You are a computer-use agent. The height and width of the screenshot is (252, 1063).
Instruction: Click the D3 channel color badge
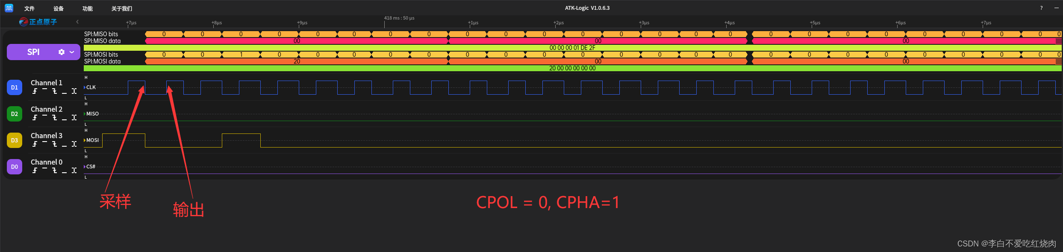[15, 140]
